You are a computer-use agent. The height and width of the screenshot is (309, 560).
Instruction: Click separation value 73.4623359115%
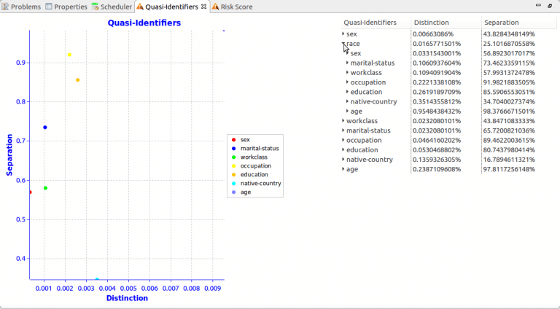point(509,63)
